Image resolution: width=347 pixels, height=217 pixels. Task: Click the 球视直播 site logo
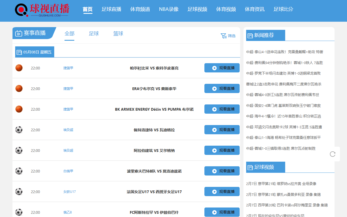42,10
